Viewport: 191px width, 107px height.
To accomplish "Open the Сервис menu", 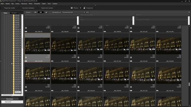I will pos(44,4).
